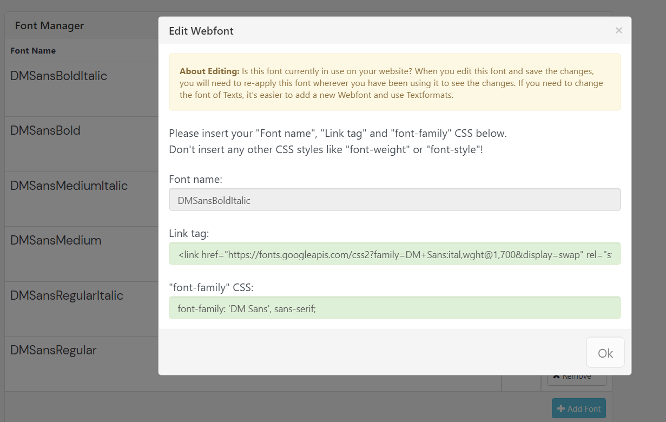Click the Font Name column header

33,51
